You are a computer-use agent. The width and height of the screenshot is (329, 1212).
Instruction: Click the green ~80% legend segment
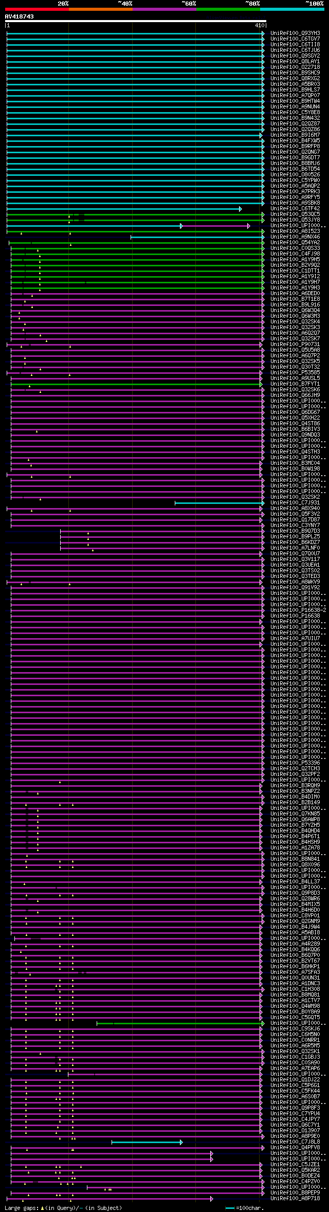coord(228,9)
